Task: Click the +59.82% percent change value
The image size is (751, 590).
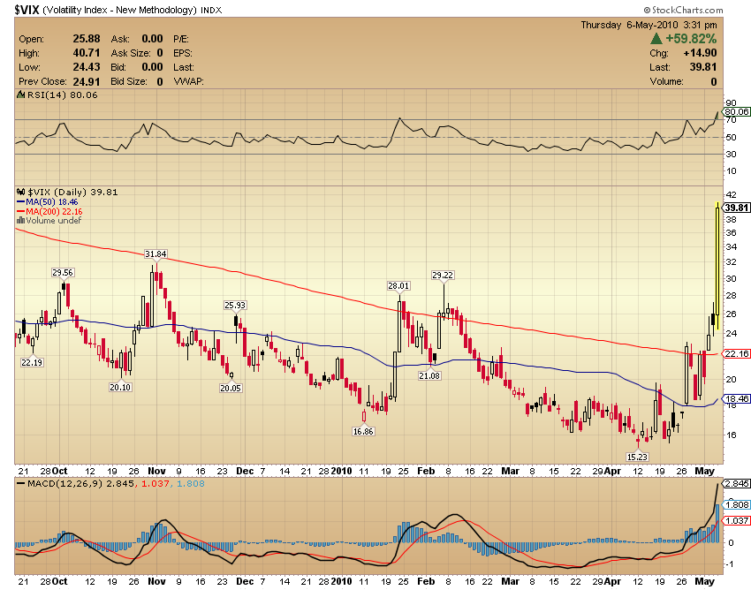Action: tap(691, 39)
